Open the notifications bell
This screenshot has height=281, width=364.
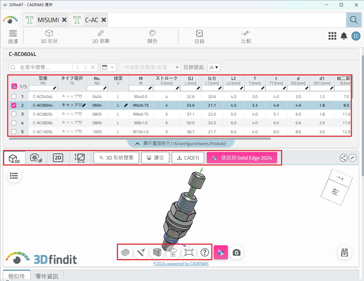coord(344,36)
